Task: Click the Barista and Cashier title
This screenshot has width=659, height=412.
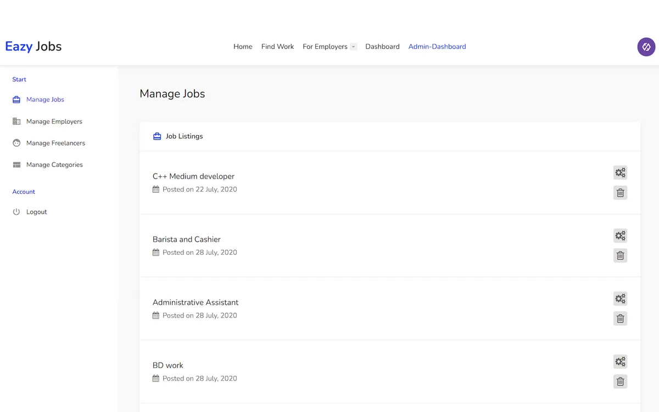Action: coord(187,240)
